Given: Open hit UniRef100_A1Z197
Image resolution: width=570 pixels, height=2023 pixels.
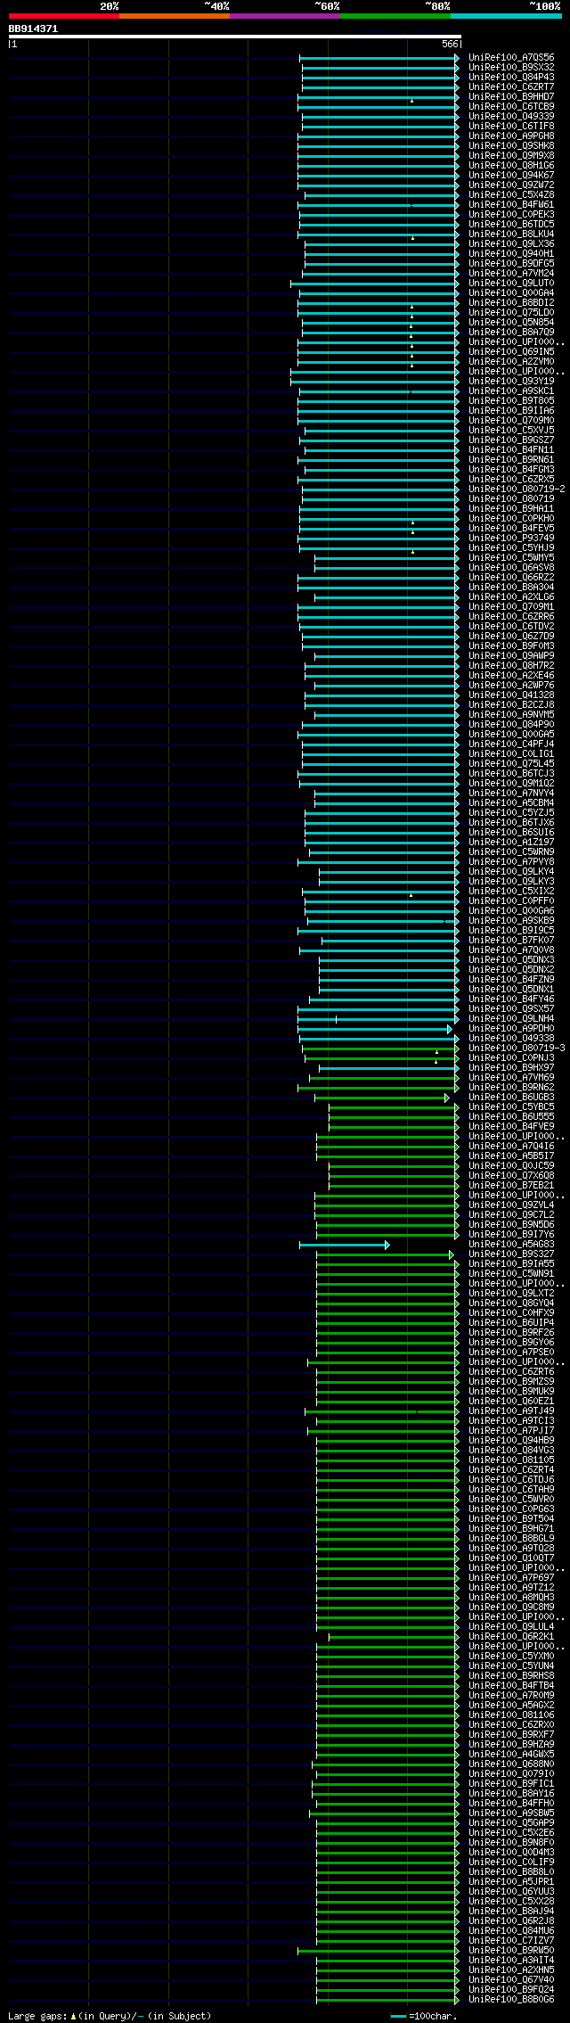Looking at the screenshot, I should tap(511, 843).
